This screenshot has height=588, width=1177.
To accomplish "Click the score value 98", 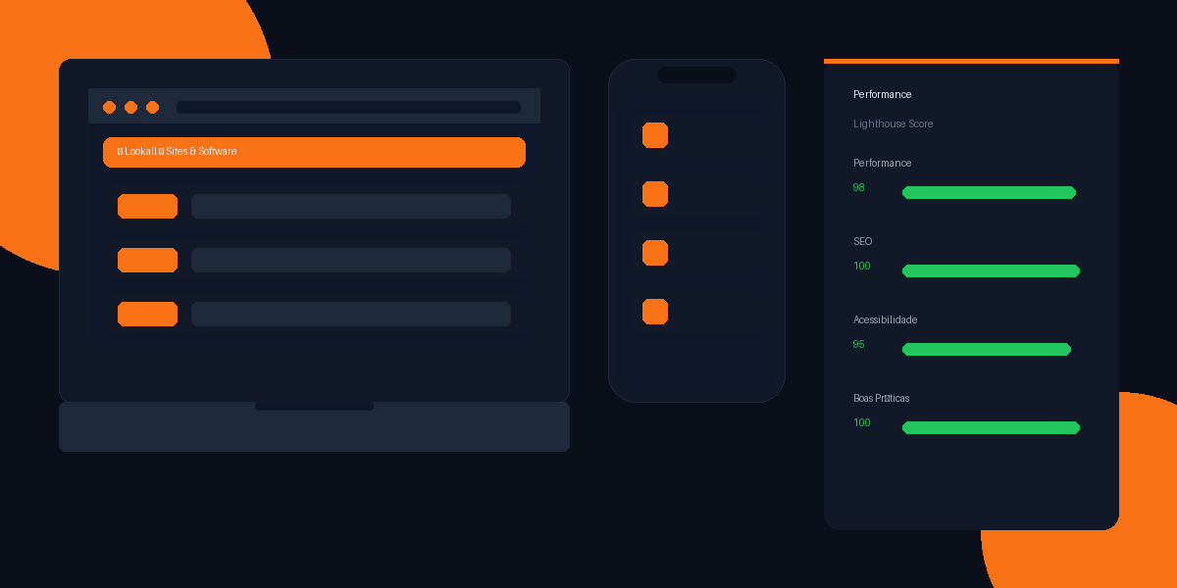I will 859,187.
